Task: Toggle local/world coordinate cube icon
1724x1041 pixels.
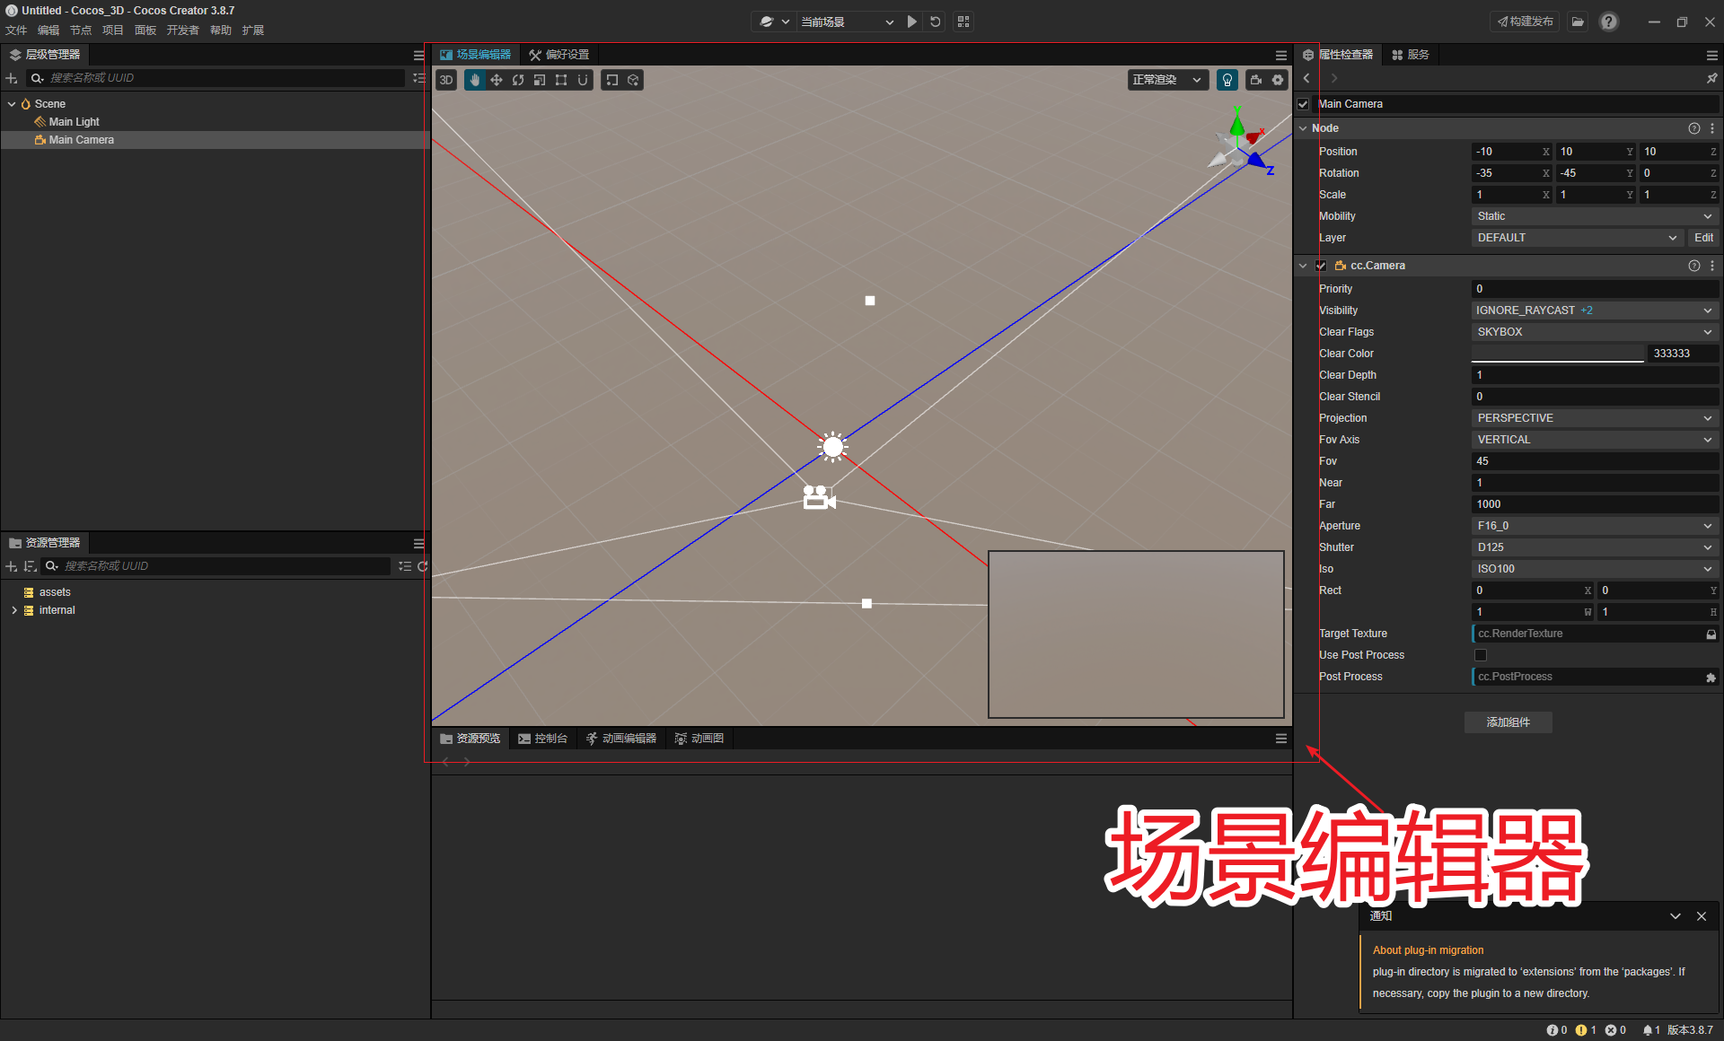Action: [x=633, y=80]
